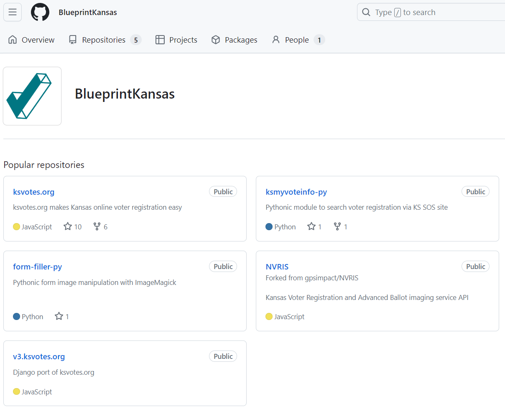The width and height of the screenshot is (505, 414).
Task: Click 'Pythonic form image manipulation with ImageMagick'
Action: [94, 283]
